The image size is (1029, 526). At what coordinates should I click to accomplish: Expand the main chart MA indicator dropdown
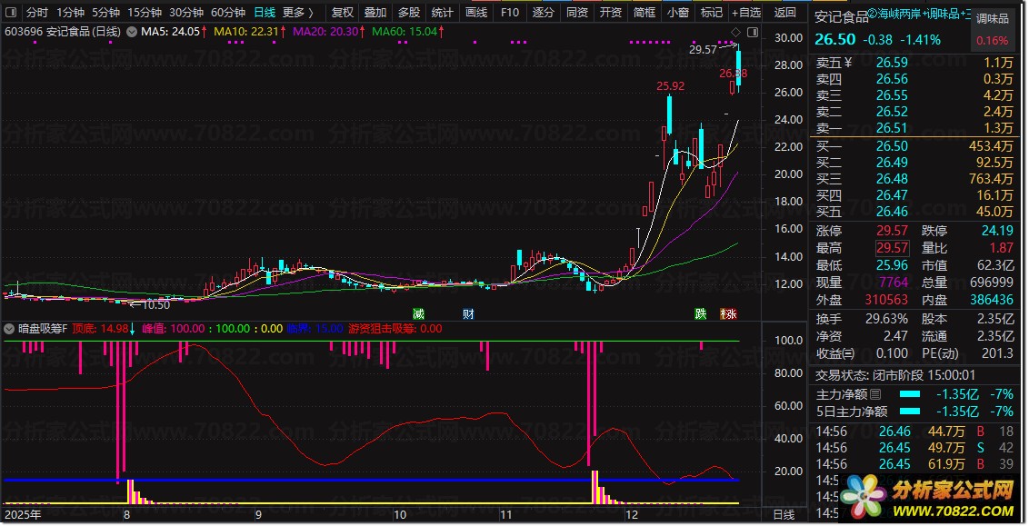coord(132,31)
